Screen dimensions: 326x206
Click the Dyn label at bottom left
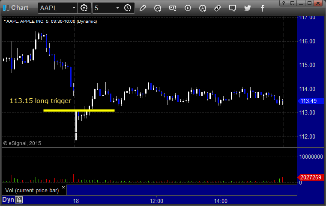click(x=8, y=200)
